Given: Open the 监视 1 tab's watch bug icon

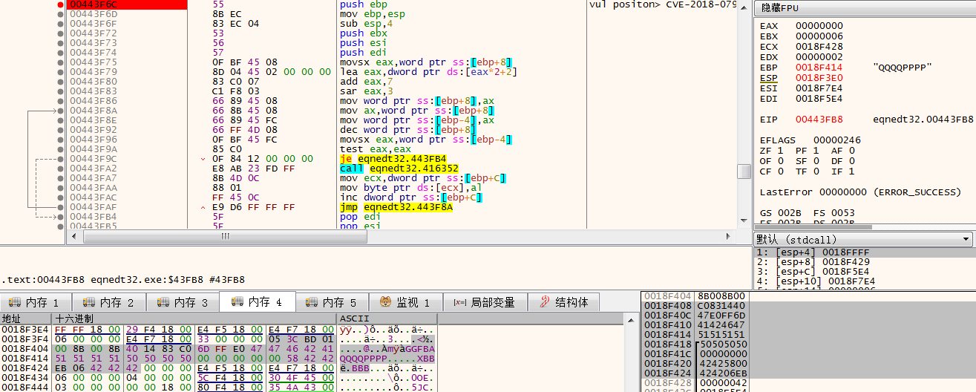Looking at the screenshot, I should (386, 302).
